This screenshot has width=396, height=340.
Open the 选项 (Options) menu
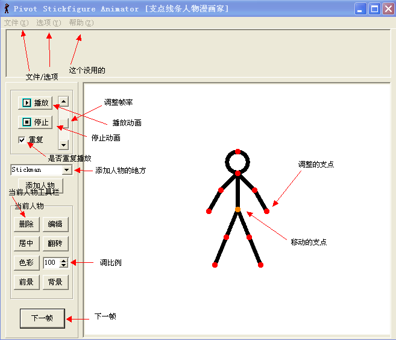48,23
